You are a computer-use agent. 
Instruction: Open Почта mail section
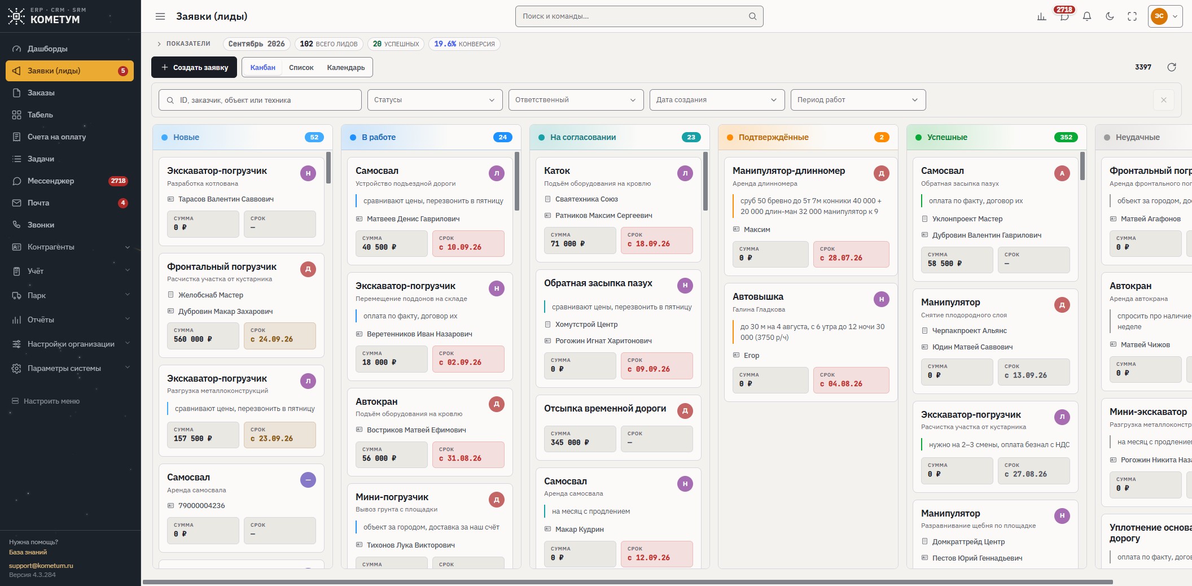point(70,203)
